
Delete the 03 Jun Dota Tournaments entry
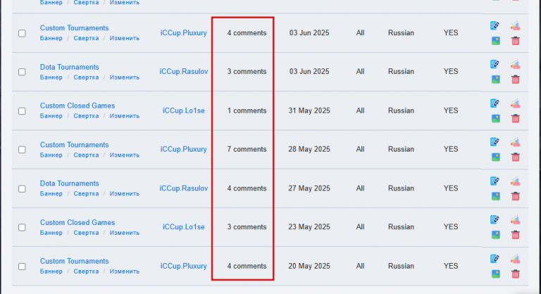coord(515,80)
